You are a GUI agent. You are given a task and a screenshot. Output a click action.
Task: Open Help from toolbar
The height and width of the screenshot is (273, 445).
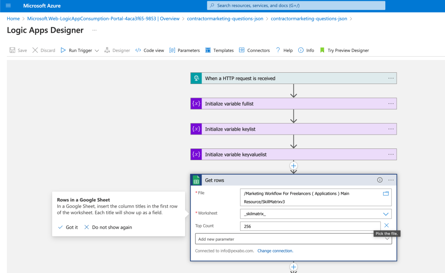(x=284, y=50)
